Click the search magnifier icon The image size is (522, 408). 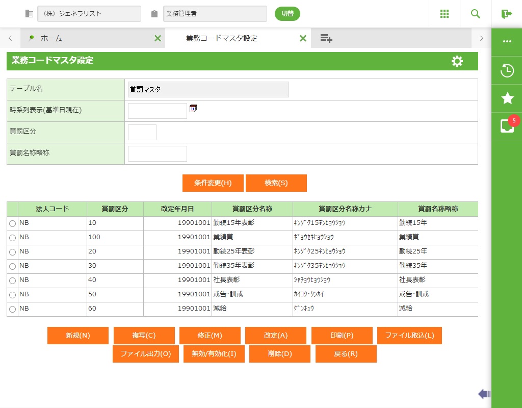coord(476,14)
